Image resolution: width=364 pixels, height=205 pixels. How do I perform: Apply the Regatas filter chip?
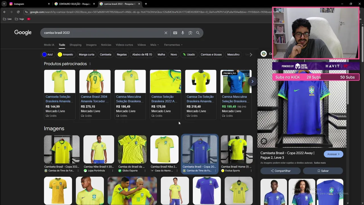(122, 54)
